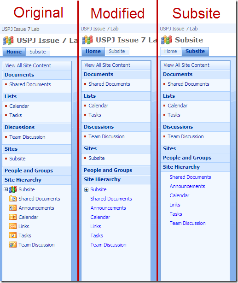Select Home tab in Subsite panel

(x=171, y=52)
